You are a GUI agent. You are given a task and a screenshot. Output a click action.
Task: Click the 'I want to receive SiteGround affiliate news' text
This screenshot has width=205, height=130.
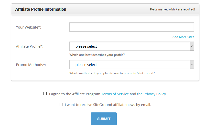(x=108, y=105)
